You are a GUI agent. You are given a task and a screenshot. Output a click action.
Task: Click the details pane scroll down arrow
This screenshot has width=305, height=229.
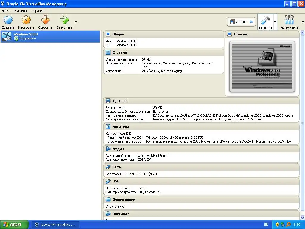tap(303, 217)
